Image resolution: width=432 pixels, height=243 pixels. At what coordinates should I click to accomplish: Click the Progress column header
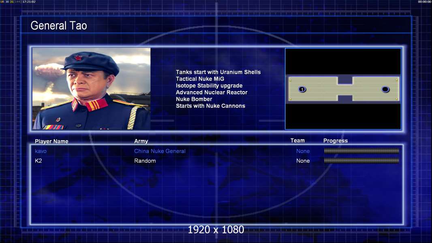(x=336, y=141)
